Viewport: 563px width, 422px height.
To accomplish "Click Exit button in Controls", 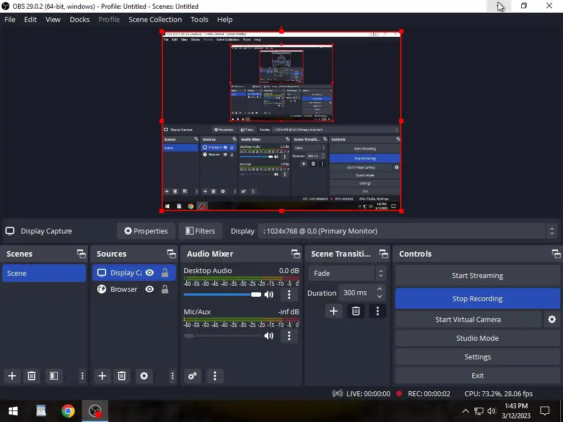I will (x=477, y=375).
